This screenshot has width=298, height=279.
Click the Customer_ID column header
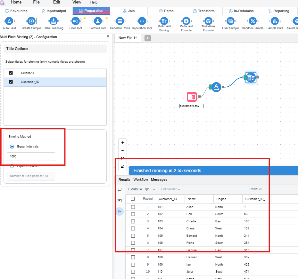[x=168, y=199]
